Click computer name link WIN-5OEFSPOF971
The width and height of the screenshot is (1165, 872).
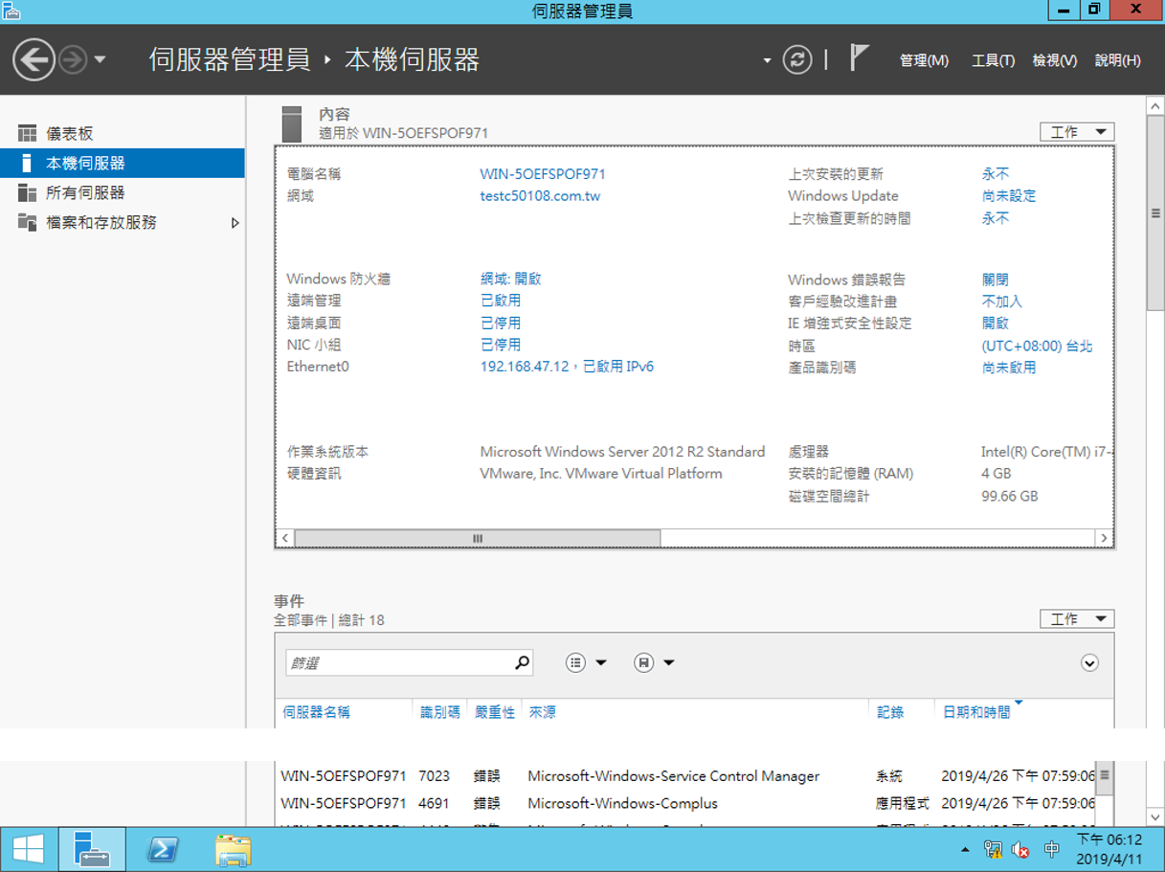[543, 174]
